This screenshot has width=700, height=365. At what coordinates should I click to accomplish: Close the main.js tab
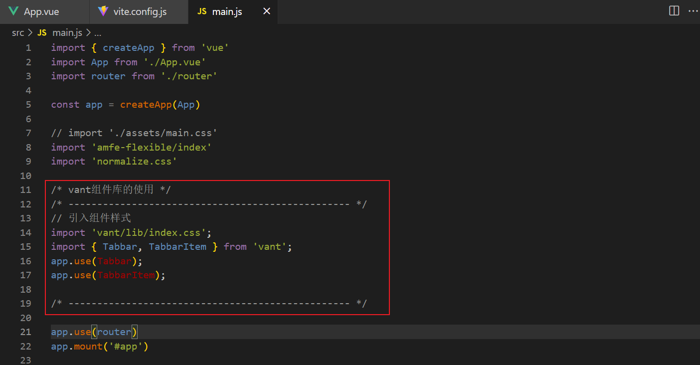coord(267,11)
